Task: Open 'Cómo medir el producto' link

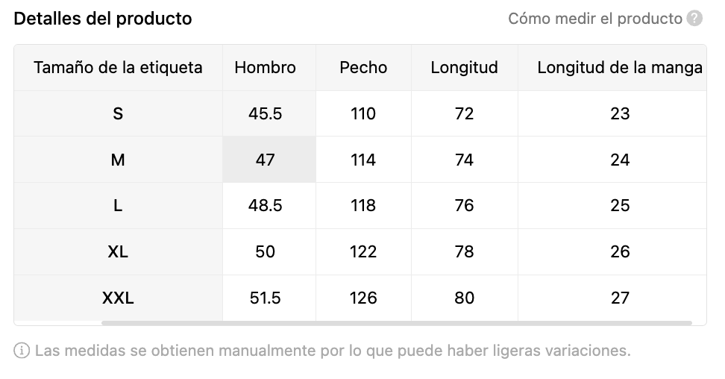Action: coord(594,19)
